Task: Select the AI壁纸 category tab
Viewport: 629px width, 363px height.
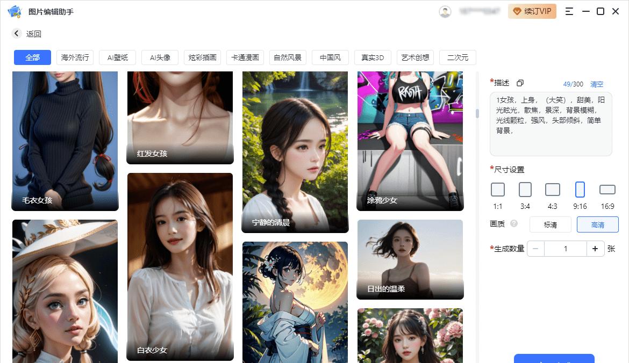Action: 118,57
